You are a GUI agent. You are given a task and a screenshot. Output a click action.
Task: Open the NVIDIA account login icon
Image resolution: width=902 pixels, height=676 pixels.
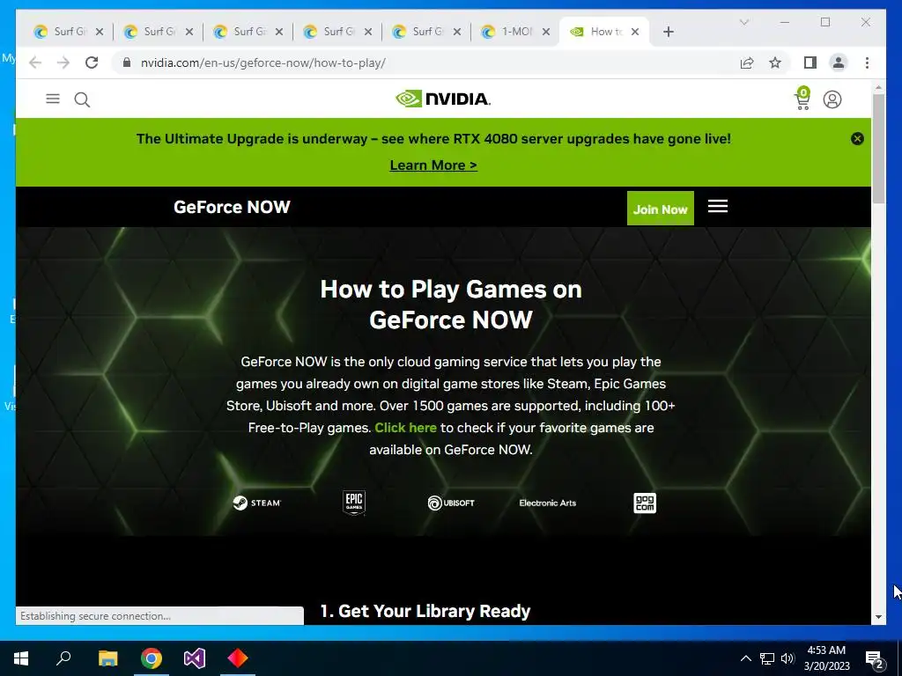(832, 99)
